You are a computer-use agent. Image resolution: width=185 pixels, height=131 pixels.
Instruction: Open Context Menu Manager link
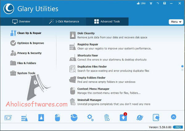click(93, 89)
